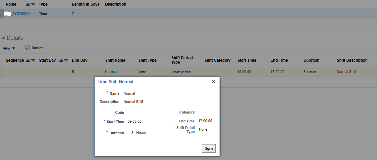Click the Name value Normal in dialog
The height and width of the screenshot is (160, 377).
tap(129, 93)
